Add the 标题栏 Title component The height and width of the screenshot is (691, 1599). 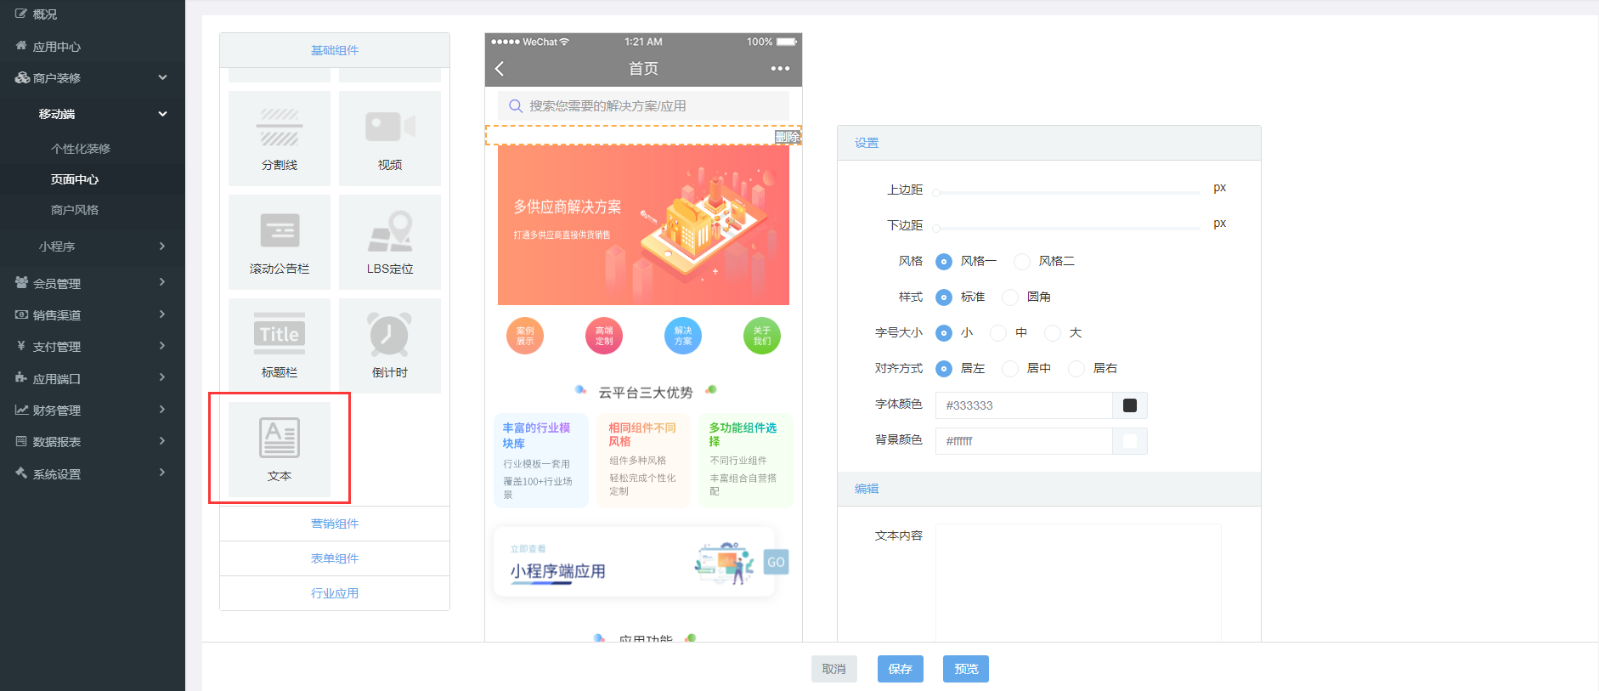279,345
